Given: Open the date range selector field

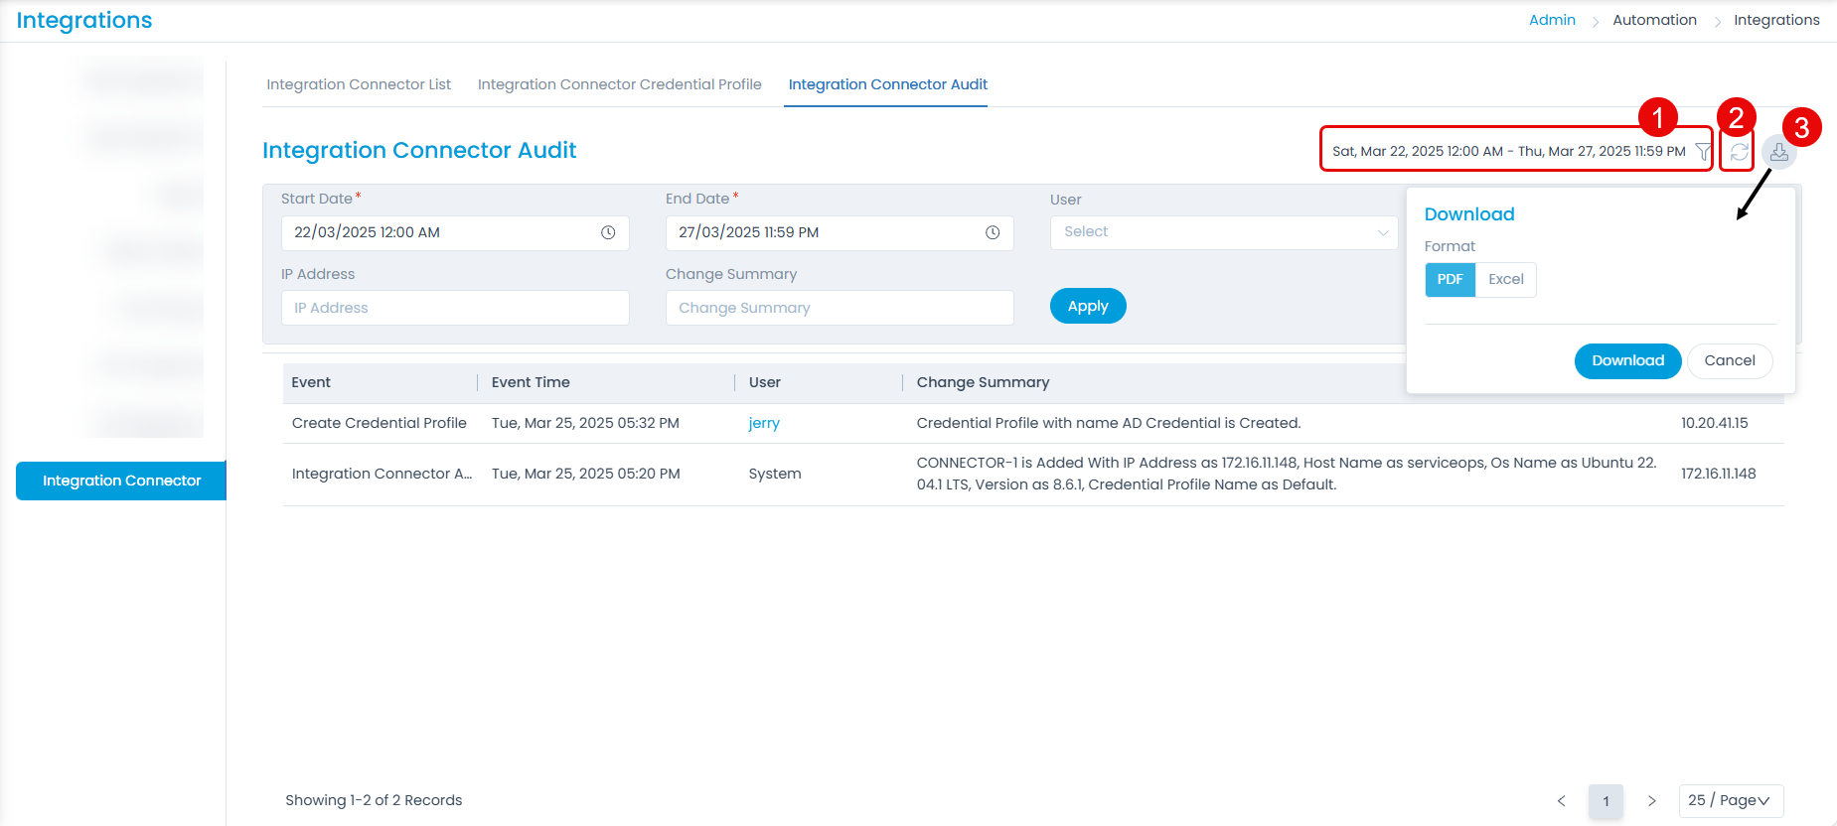Looking at the screenshot, I should [1508, 152].
